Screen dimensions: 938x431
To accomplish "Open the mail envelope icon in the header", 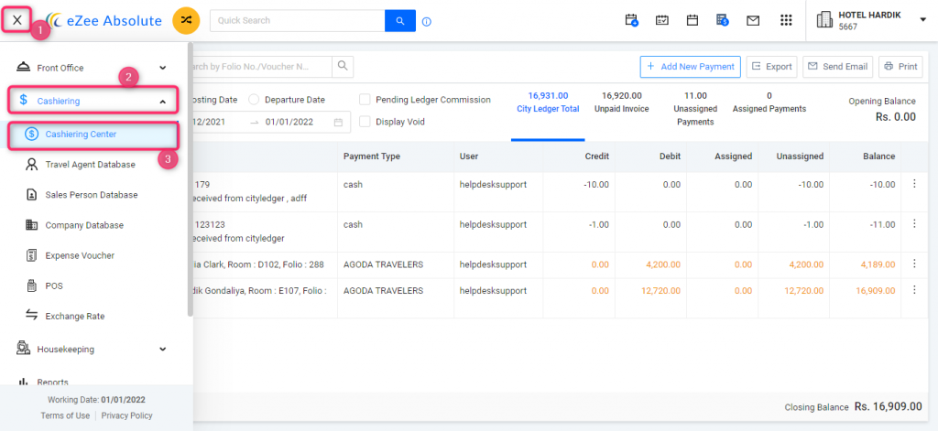I will (753, 20).
